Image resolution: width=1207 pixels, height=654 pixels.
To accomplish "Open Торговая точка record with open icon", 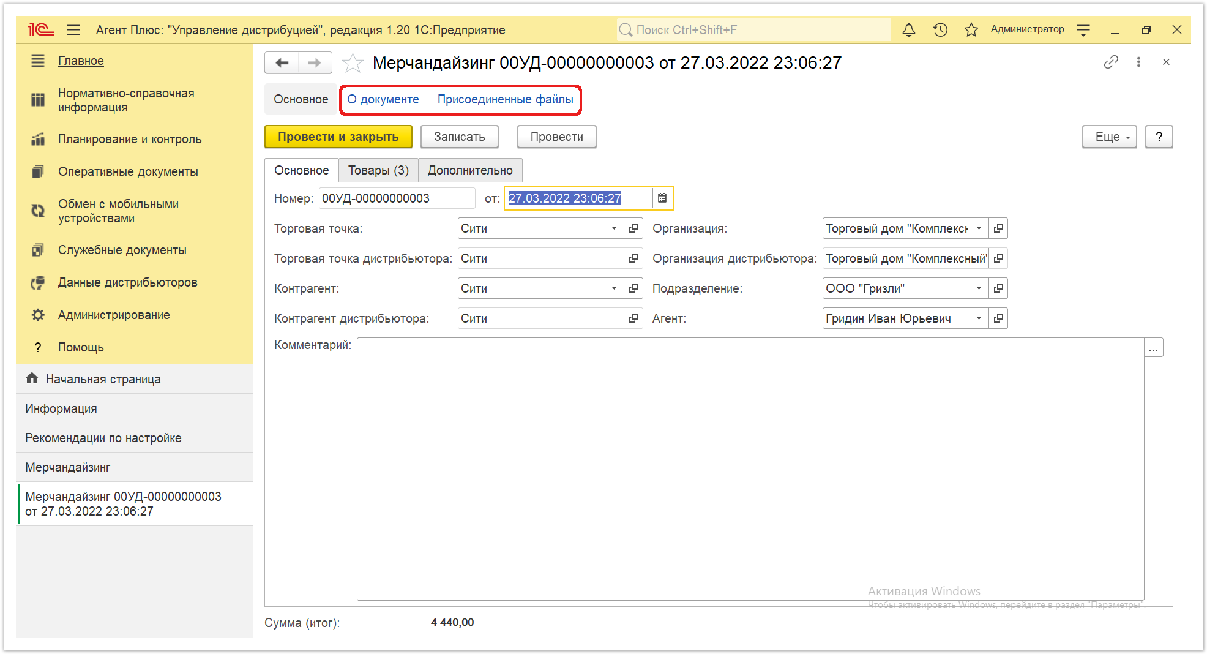I will click(633, 228).
